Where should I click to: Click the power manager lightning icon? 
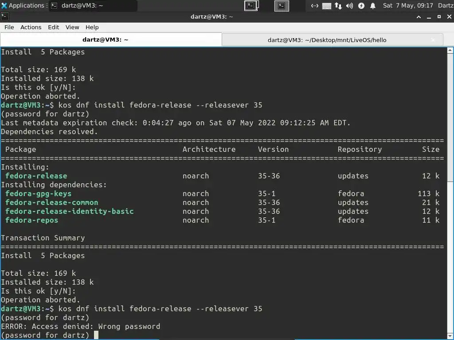(x=361, y=5)
